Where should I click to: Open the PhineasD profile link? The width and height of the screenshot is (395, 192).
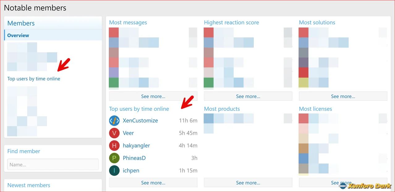click(134, 158)
